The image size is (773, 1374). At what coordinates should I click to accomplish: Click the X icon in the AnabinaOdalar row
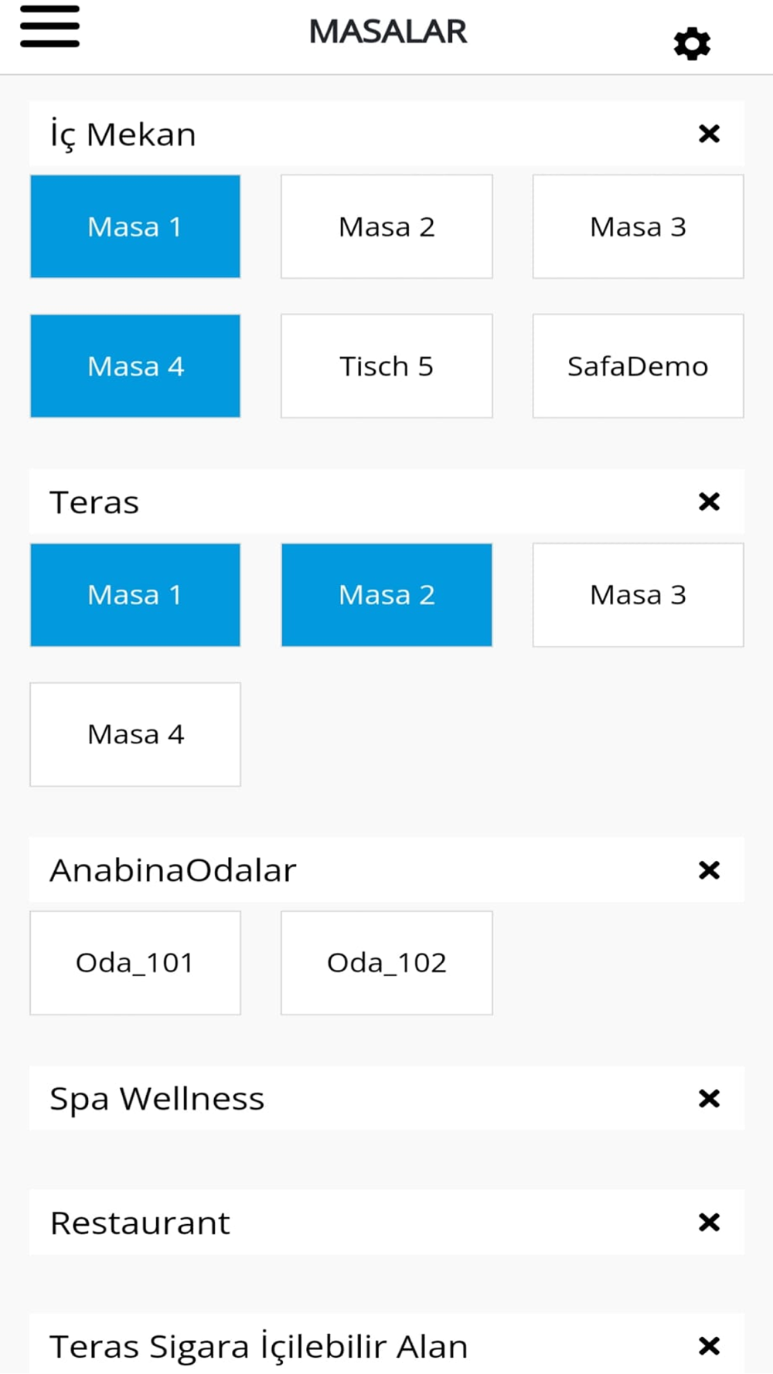(709, 870)
